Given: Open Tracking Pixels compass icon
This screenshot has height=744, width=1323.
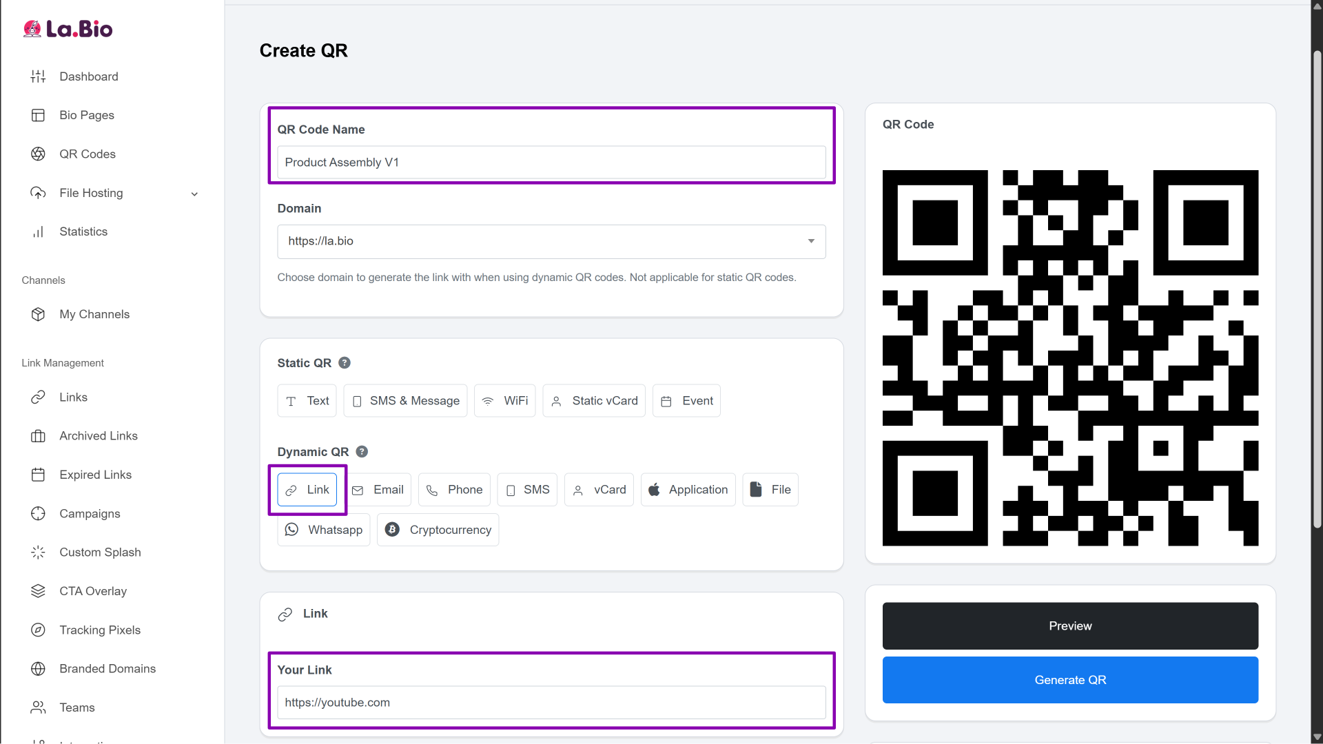Looking at the screenshot, I should (38, 630).
